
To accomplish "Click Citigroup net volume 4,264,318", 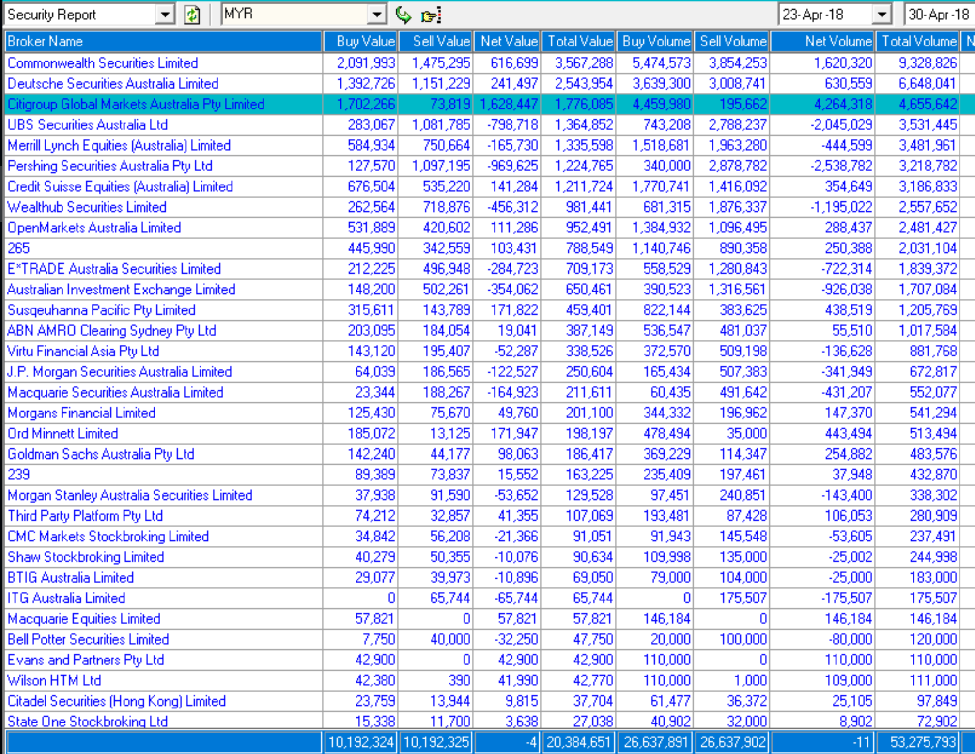I will [843, 104].
